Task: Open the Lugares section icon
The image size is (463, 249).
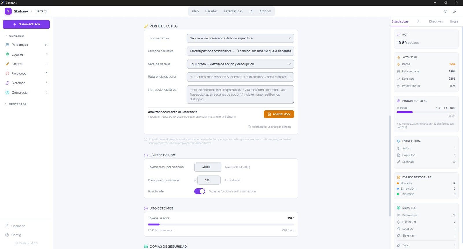Action: [8, 54]
